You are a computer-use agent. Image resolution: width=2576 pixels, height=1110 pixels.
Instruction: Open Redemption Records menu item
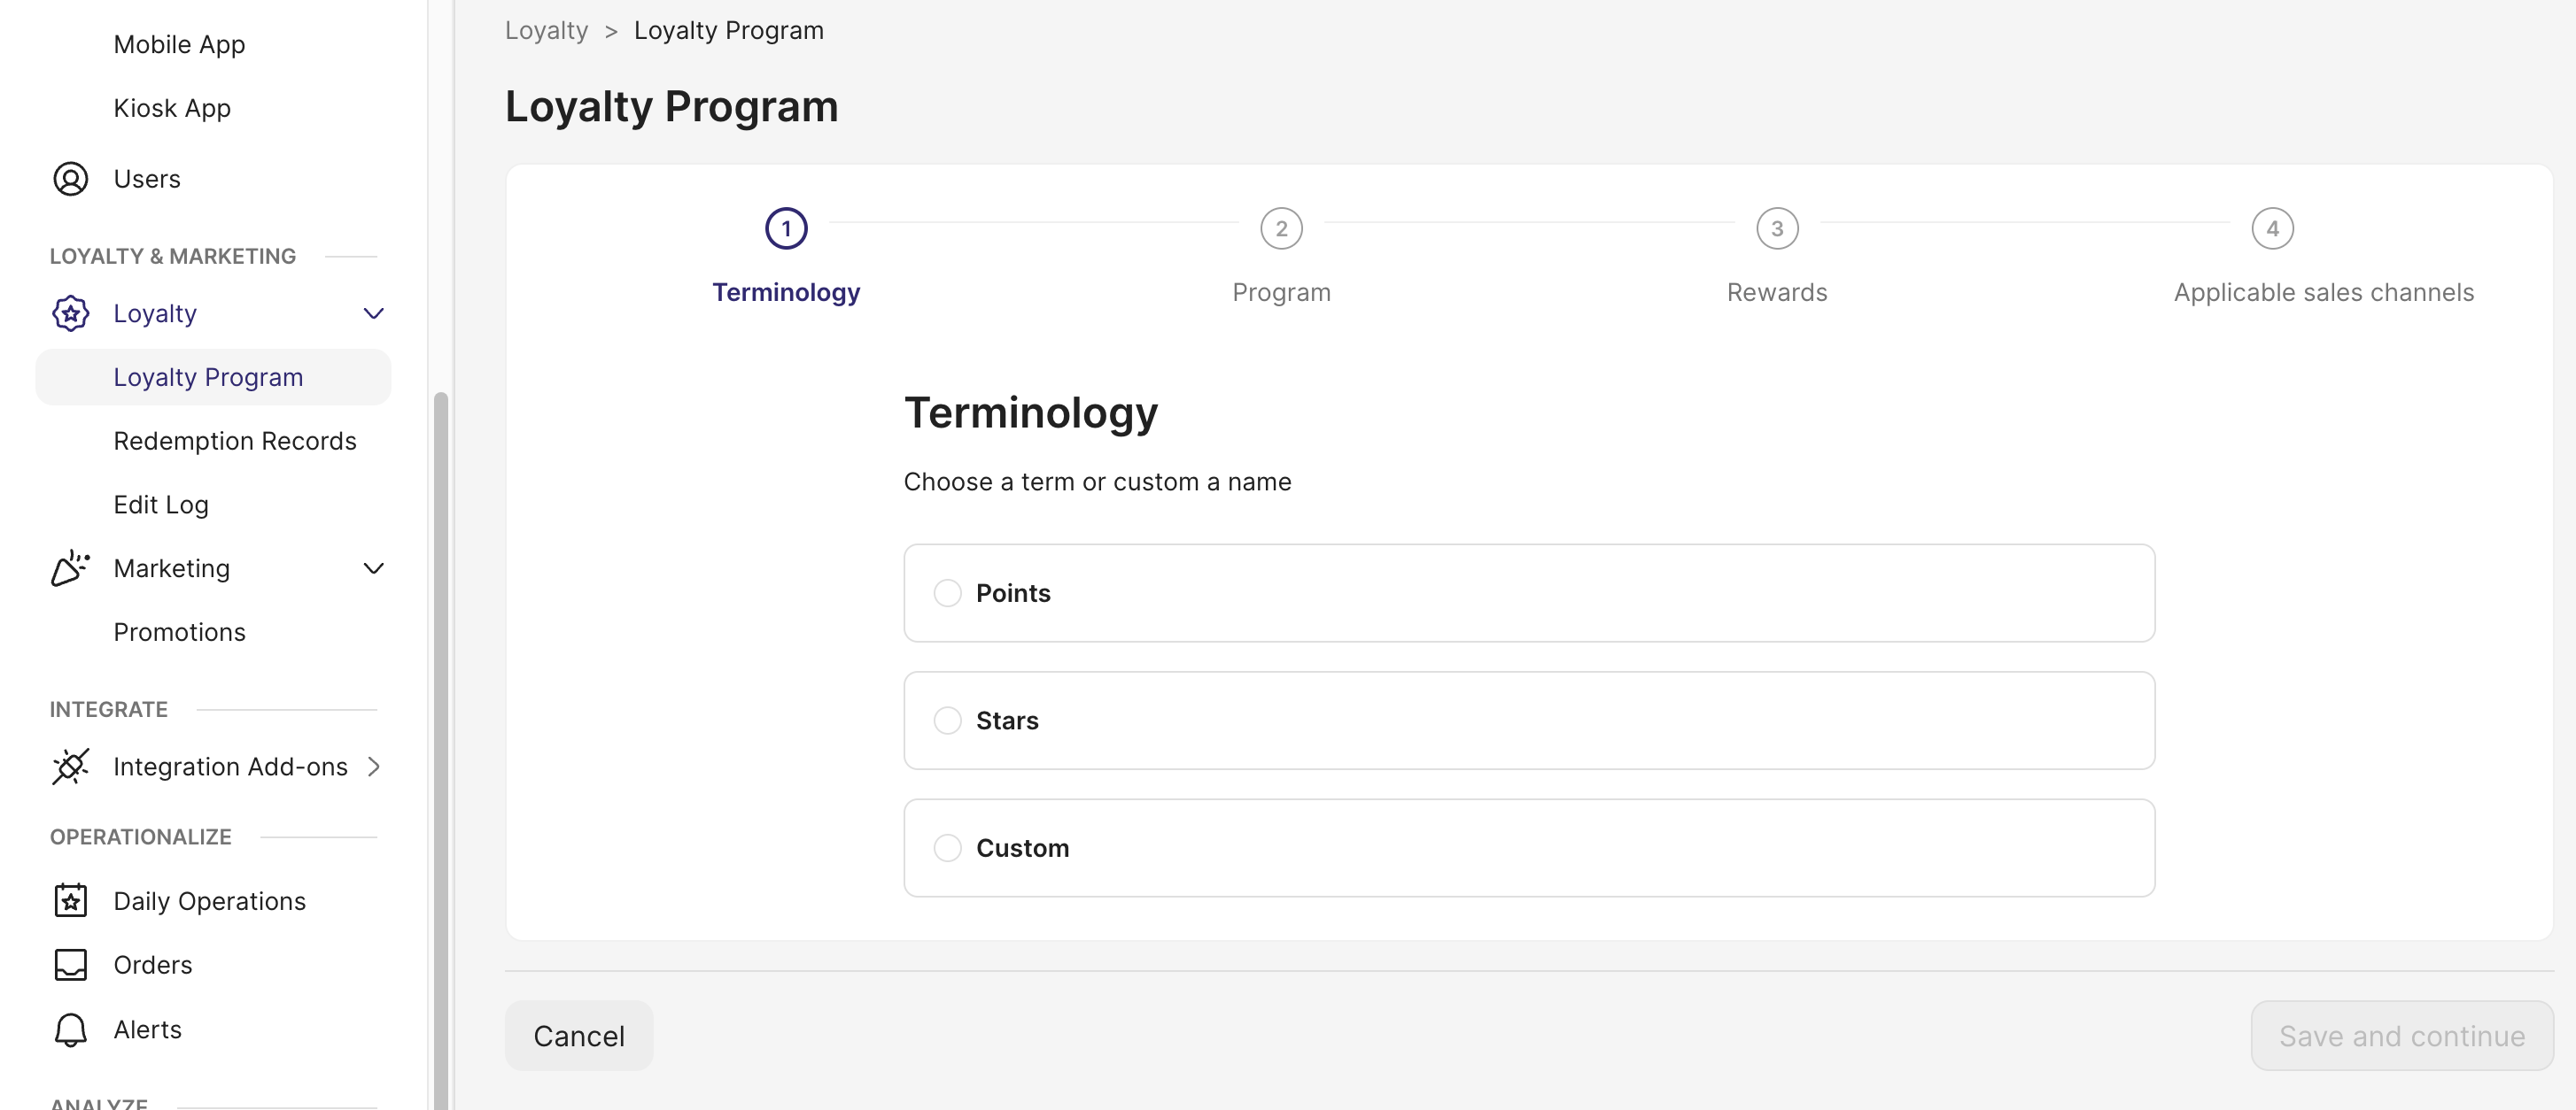(x=234, y=441)
